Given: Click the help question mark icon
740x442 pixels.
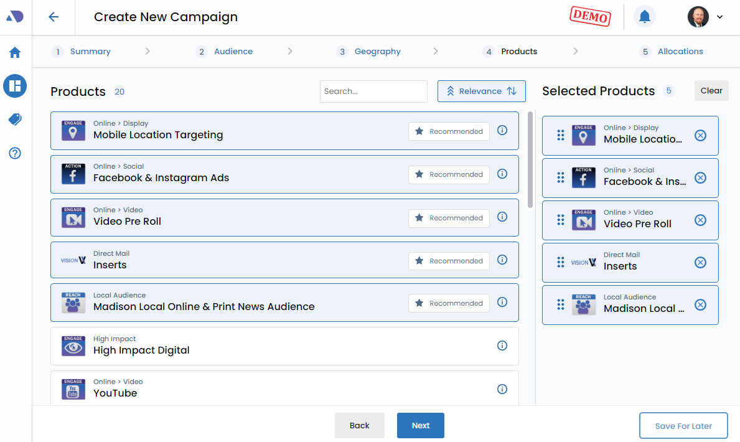Looking at the screenshot, I should pos(15,153).
